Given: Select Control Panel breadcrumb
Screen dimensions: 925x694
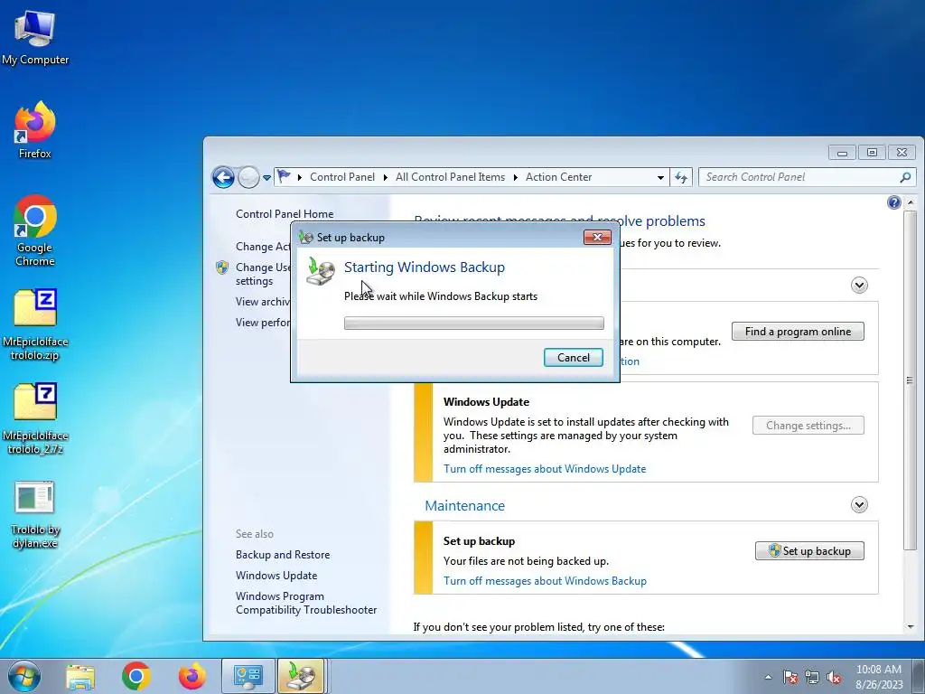Looking at the screenshot, I should tap(342, 177).
